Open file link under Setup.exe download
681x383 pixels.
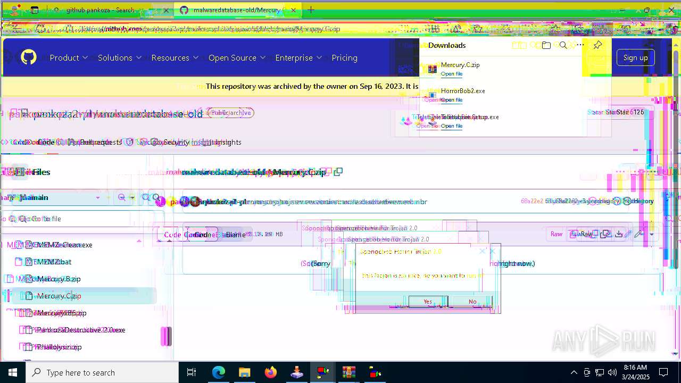click(452, 126)
